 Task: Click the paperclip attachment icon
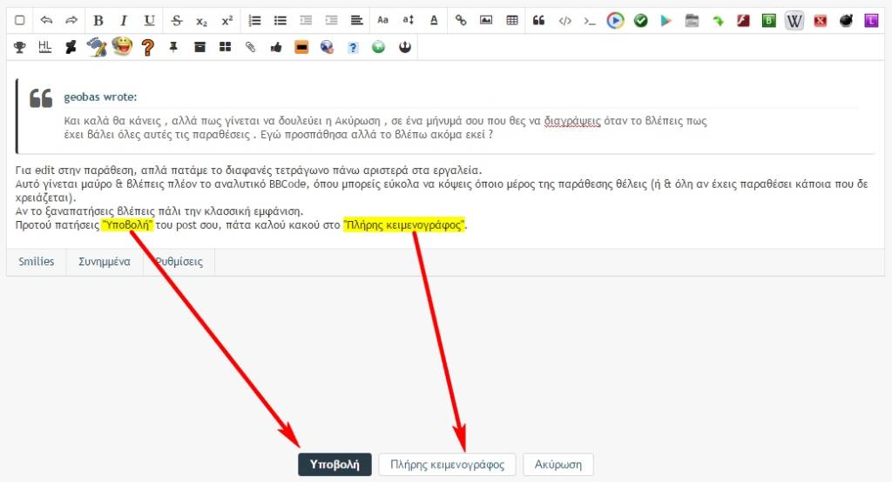point(250,47)
